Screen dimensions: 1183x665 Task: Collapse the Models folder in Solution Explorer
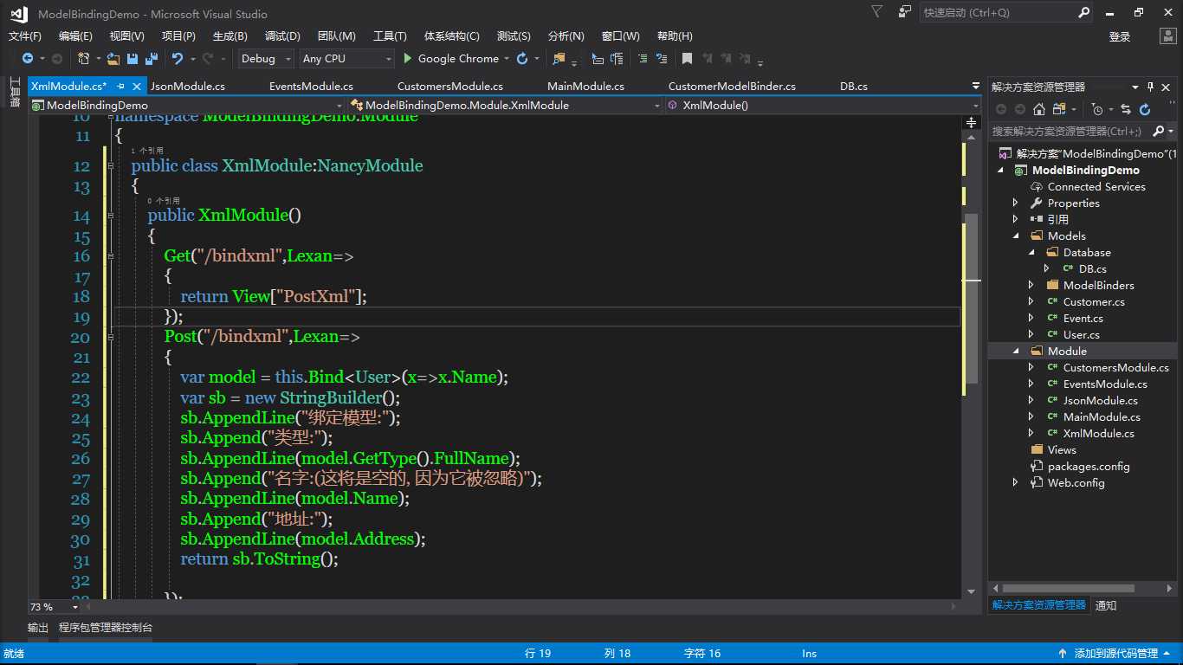tap(1016, 236)
